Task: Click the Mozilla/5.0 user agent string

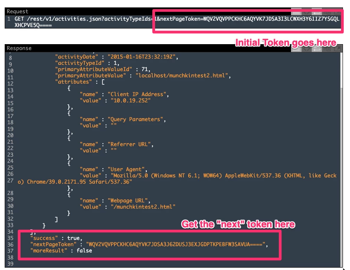Action: coord(224,175)
